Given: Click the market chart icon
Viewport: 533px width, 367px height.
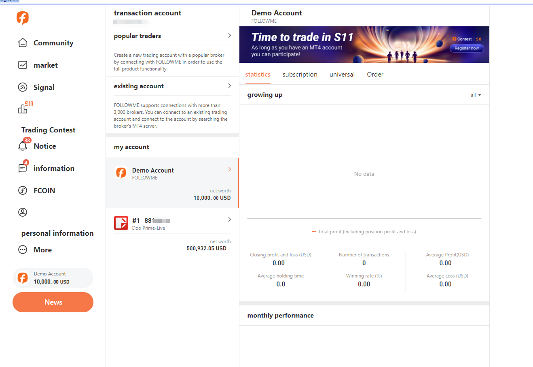Looking at the screenshot, I should [23, 65].
